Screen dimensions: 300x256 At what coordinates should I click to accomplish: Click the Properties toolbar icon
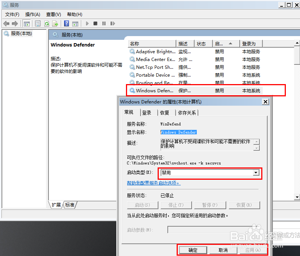[x=38, y=23]
